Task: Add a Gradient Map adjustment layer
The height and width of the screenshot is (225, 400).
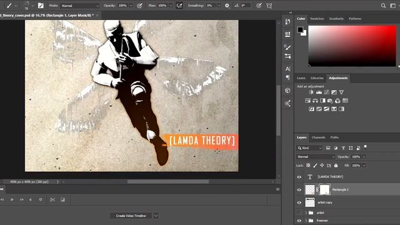Action: click(x=341, y=109)
